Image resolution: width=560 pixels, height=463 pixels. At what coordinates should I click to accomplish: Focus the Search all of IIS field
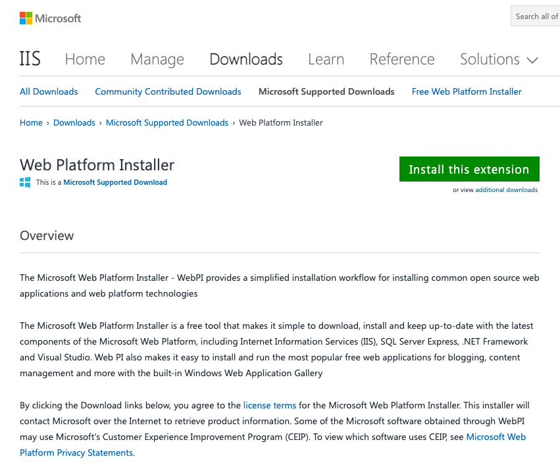click(536, 16)
